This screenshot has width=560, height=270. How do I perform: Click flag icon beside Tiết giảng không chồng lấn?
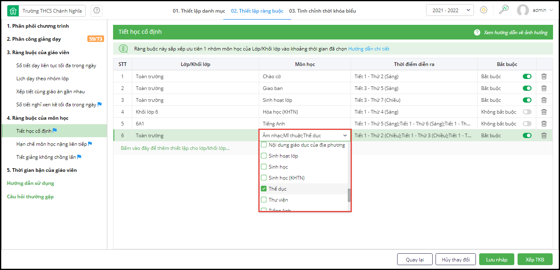point(79,157)
